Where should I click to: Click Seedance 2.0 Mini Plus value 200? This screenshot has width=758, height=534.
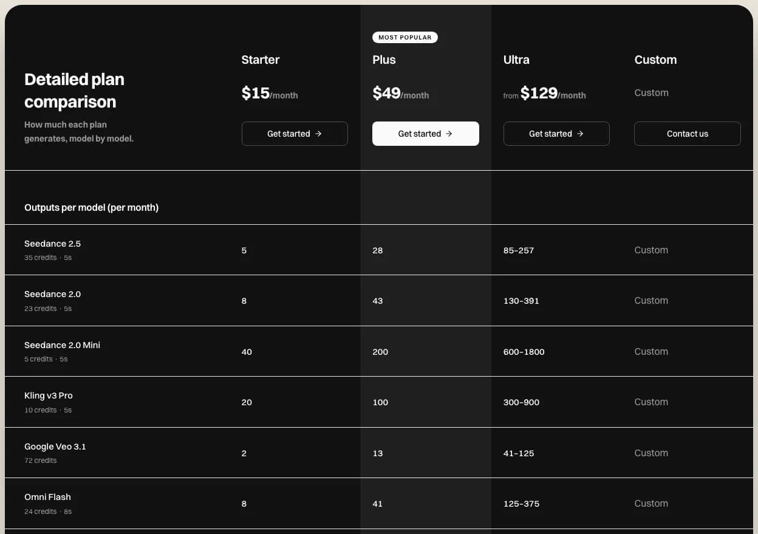tap(380, 352)
